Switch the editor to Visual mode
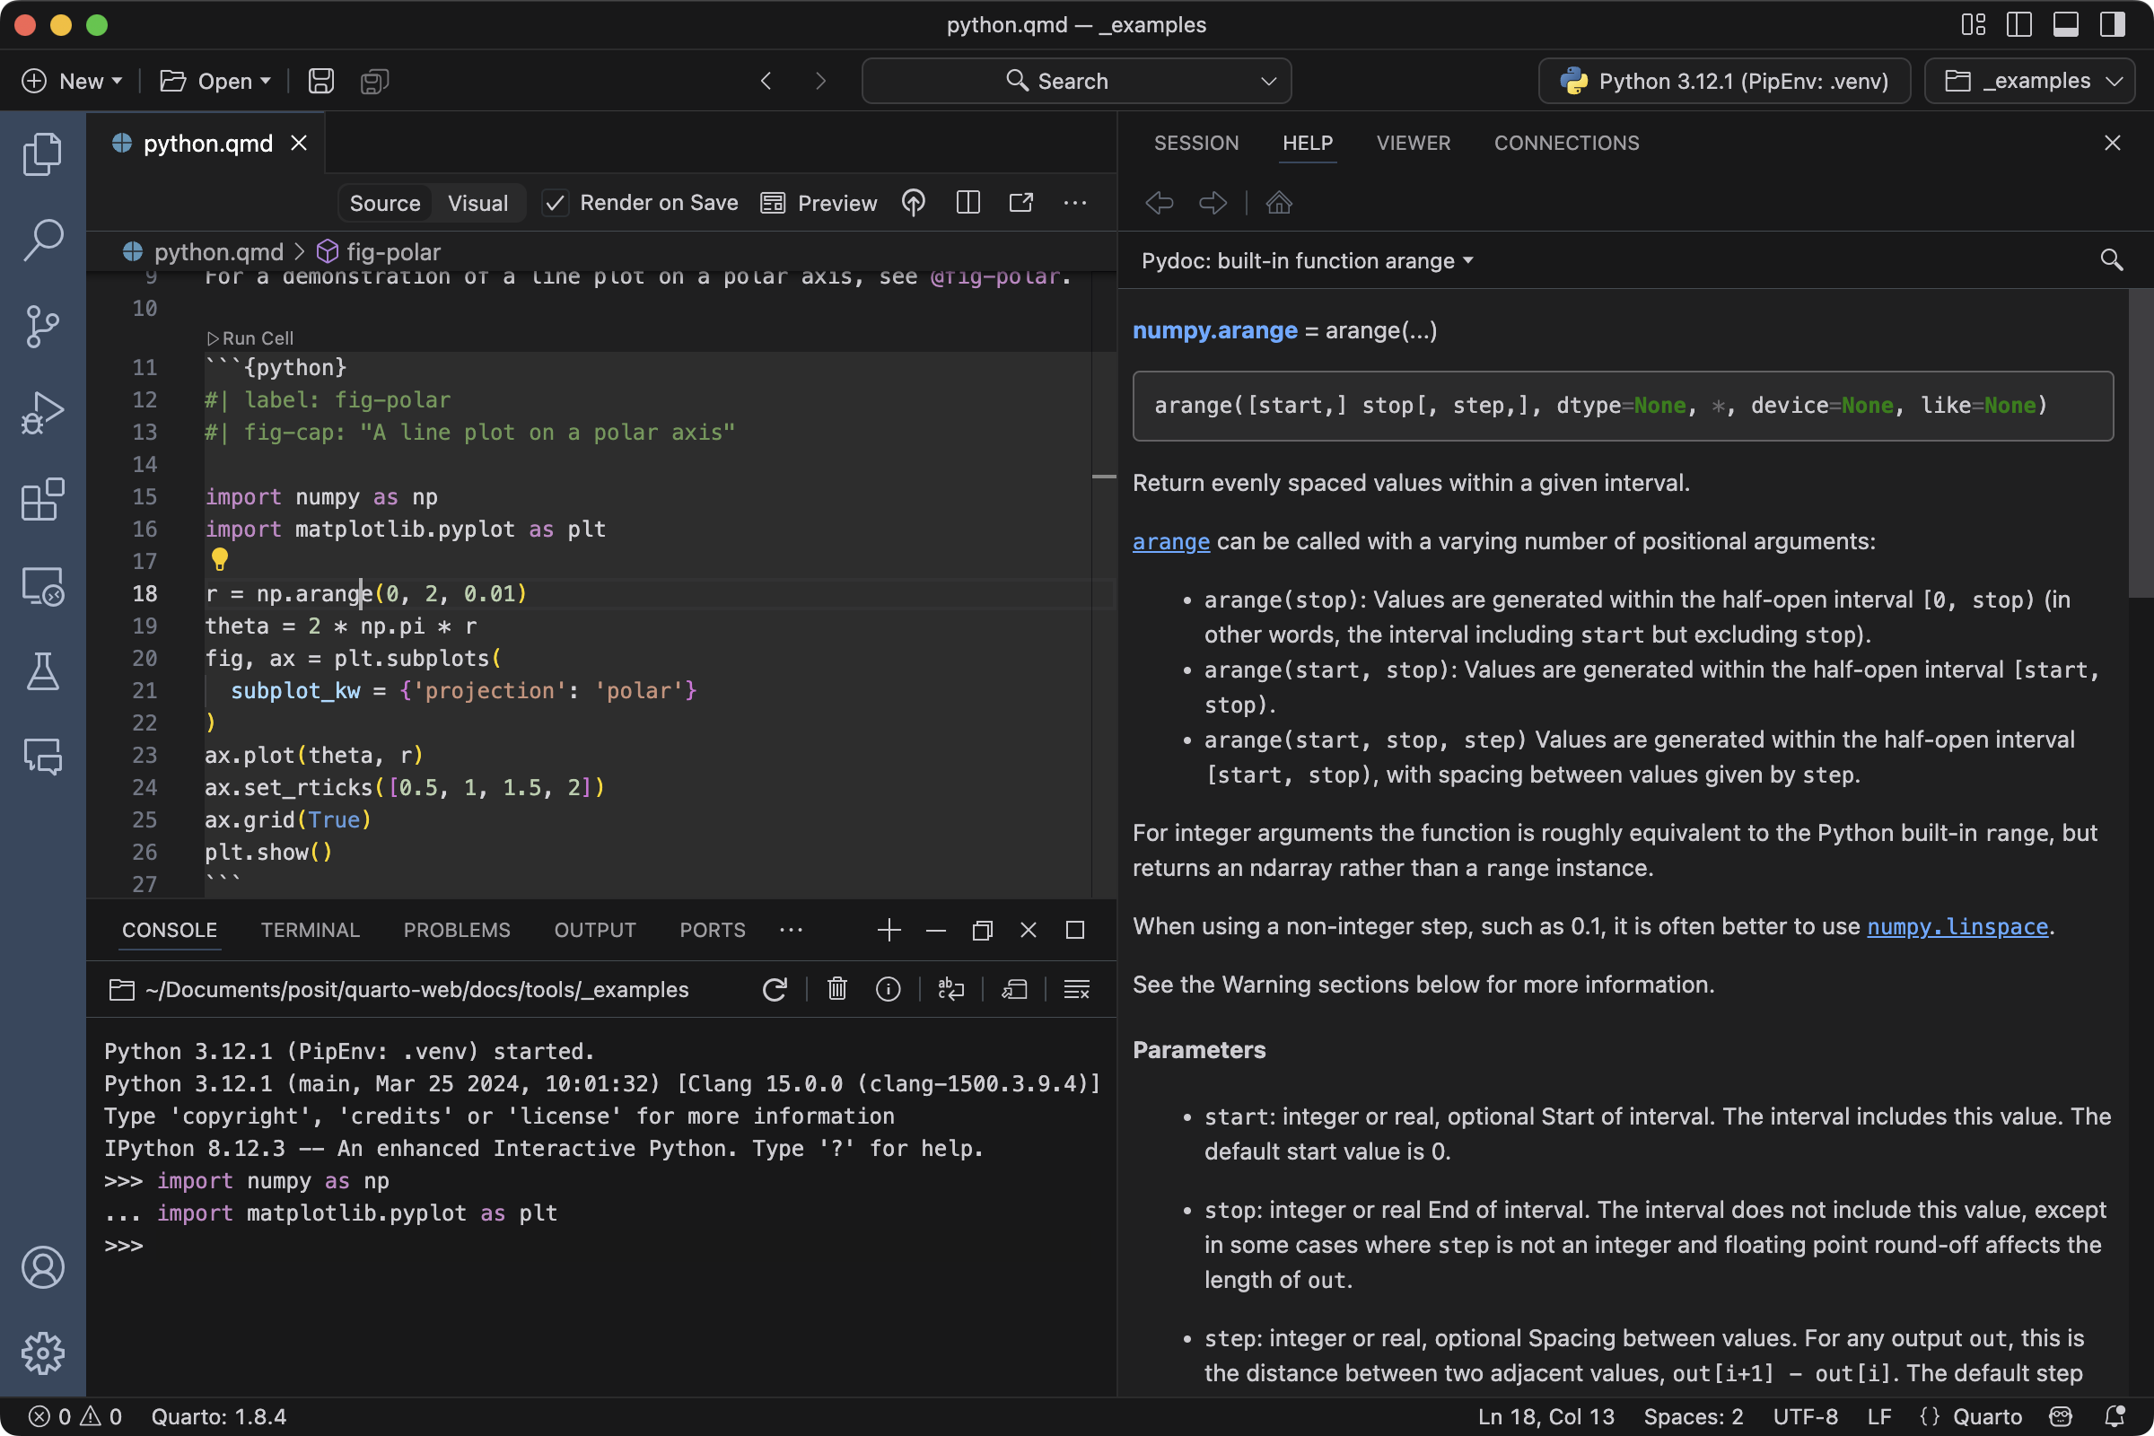 [x=477, y=203]
